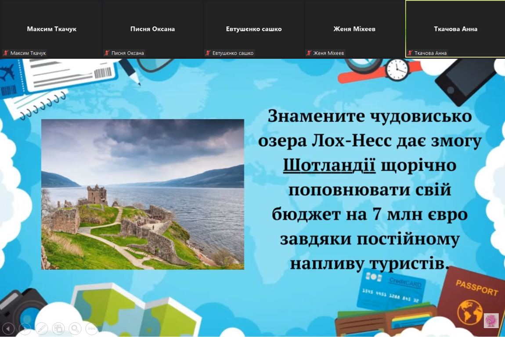Select the Писня Оксана participant tile
The height and width of the screenshot is (337, 505).
[x=152, y=29]
